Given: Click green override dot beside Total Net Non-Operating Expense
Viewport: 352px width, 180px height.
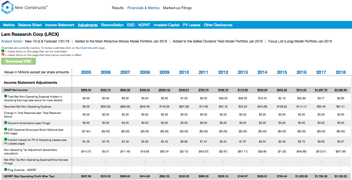Looking at the screenshot, I should pos(6,96).
